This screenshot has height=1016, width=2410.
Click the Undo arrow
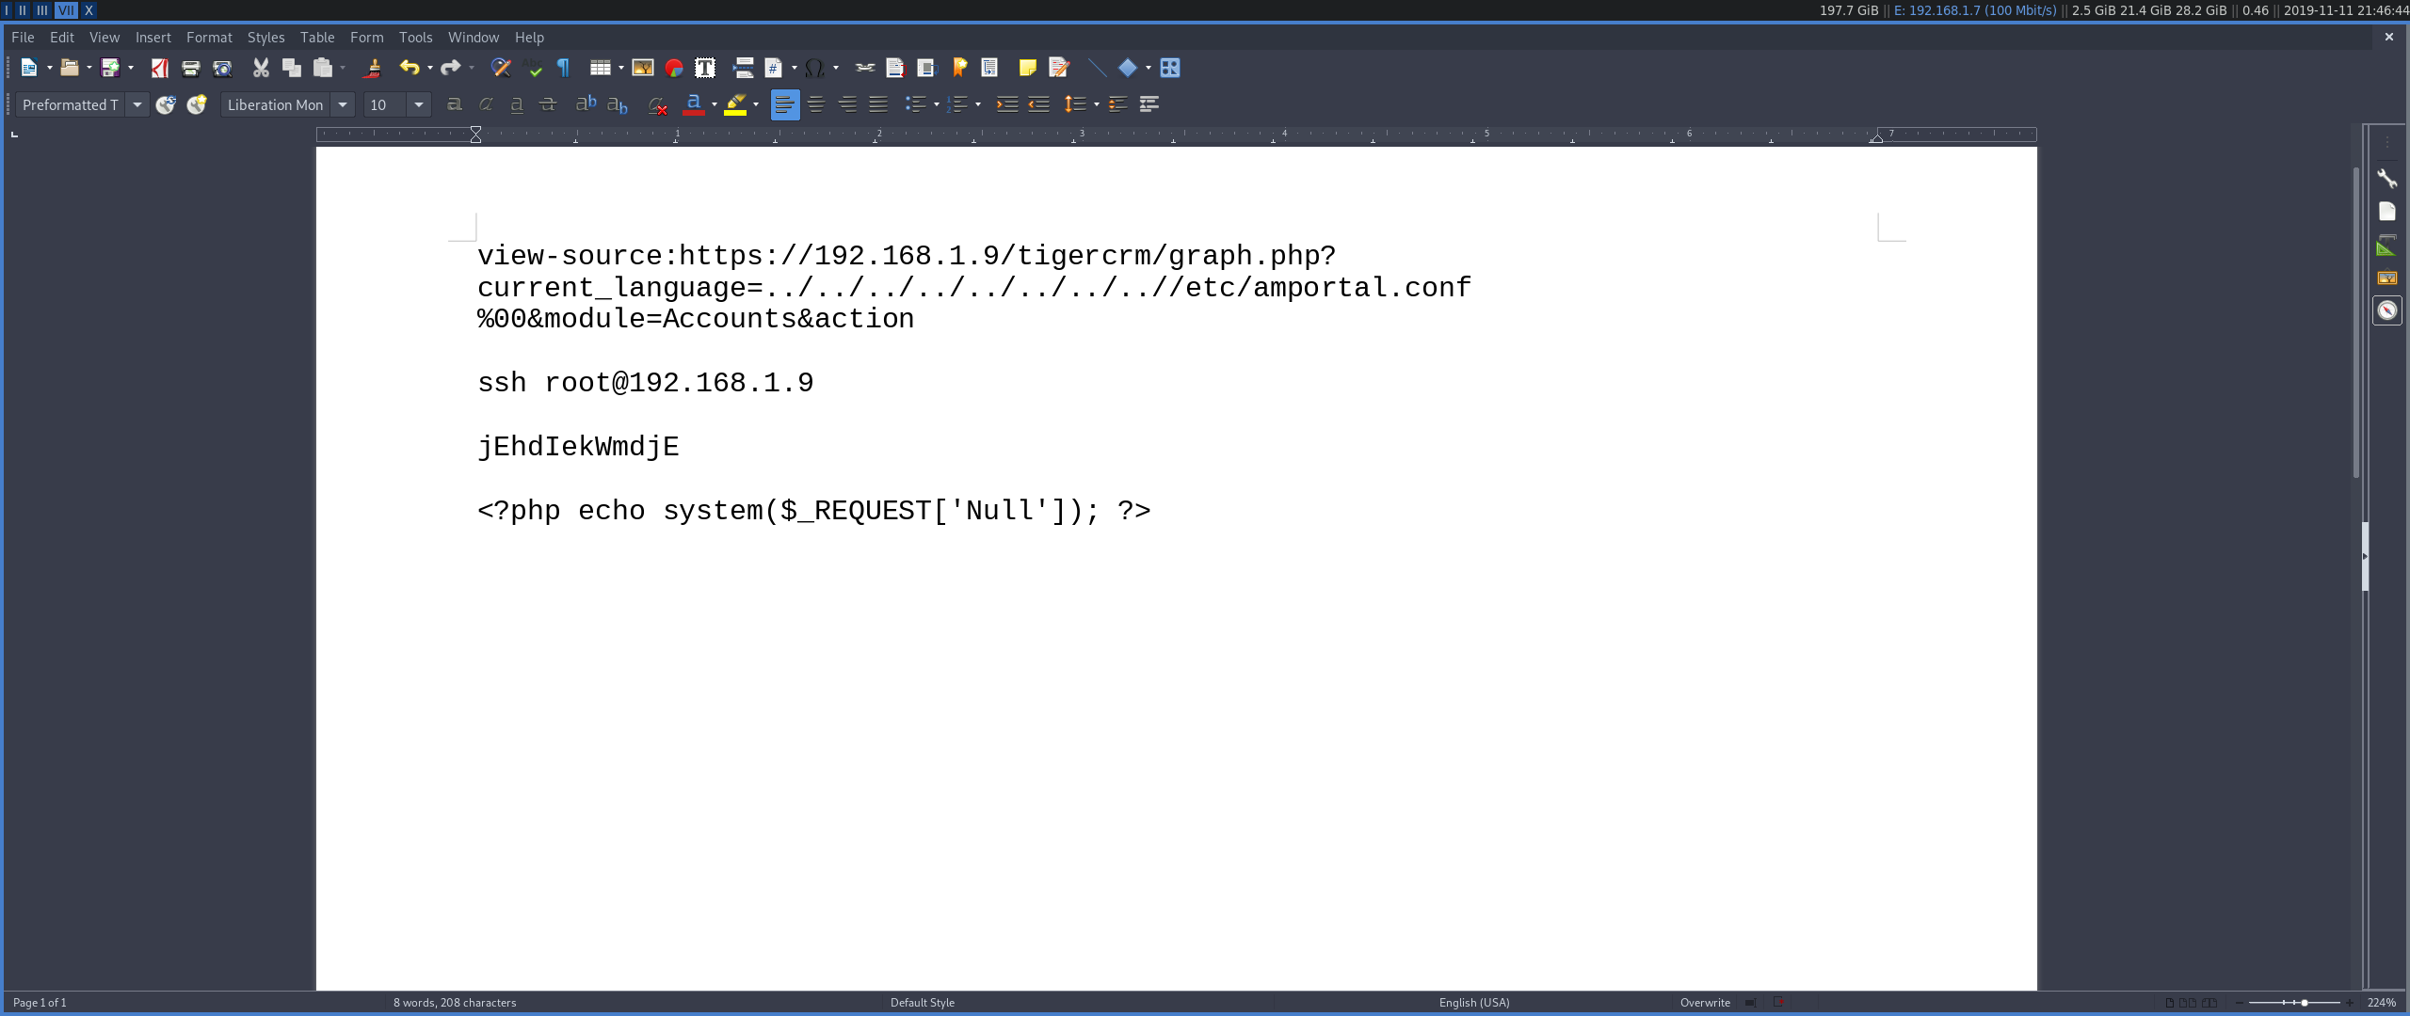tap(410, 68)
